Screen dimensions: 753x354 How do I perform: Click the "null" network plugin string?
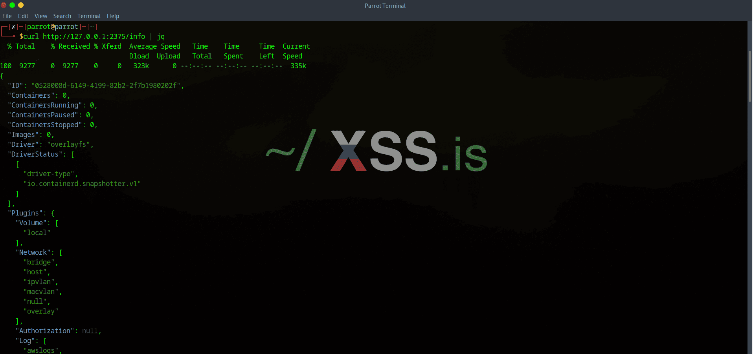[x=35, y=301]
